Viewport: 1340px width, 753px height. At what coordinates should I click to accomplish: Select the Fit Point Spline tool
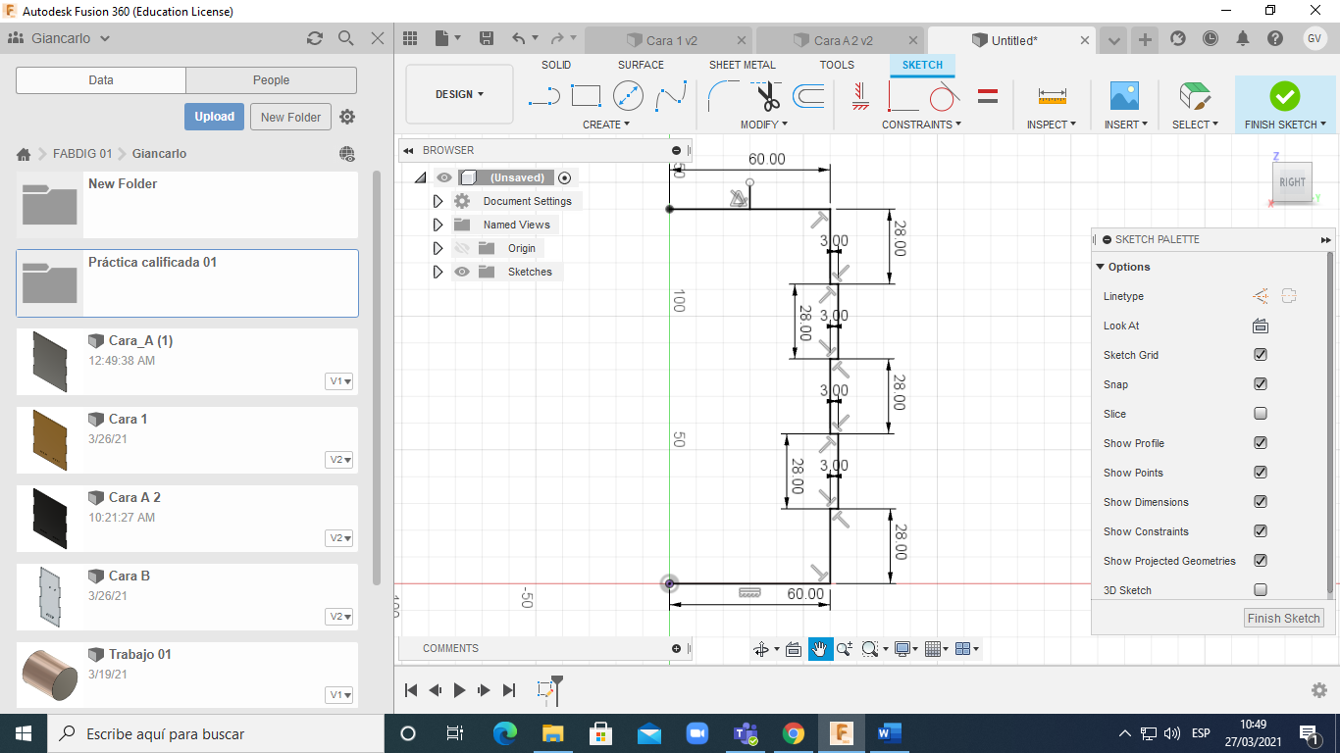coord(671,96)
